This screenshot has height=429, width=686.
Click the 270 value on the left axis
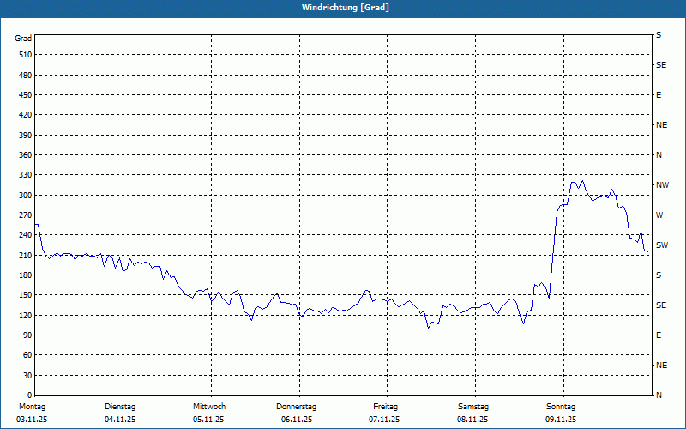click(26, 215)
